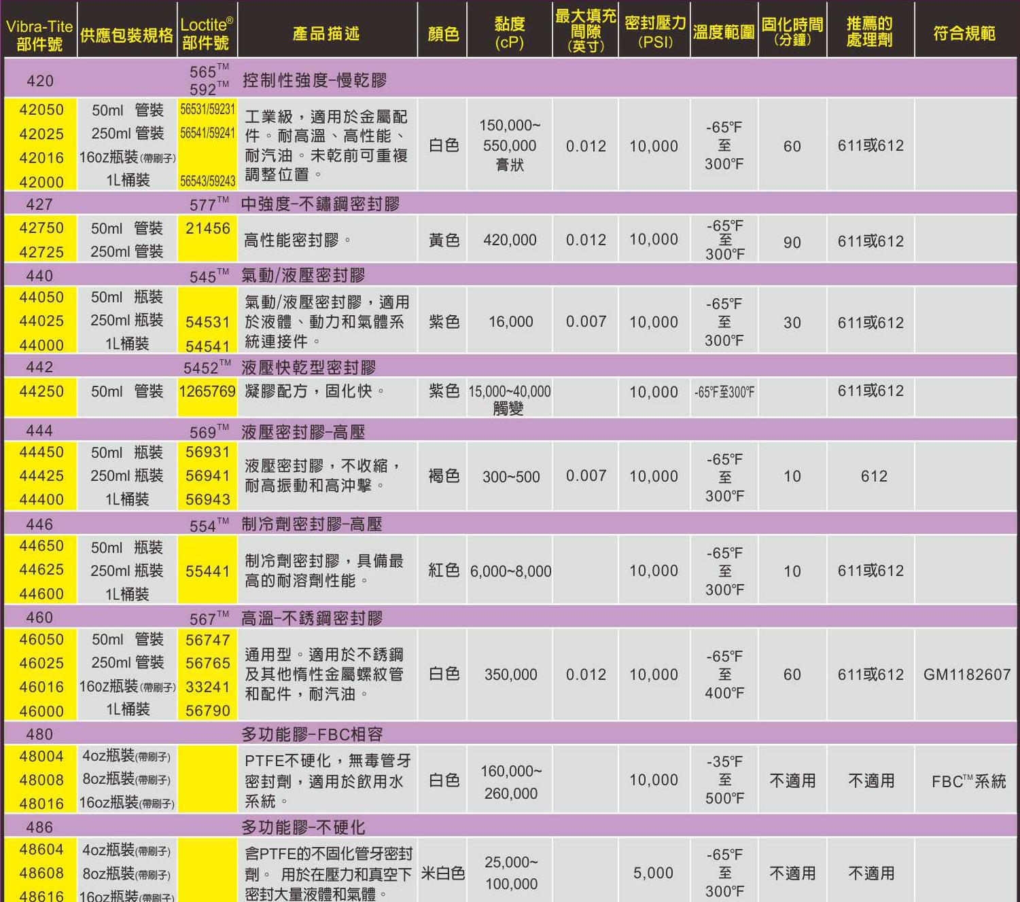1020x902 pixels.
Task: Select Loctite number 54531
Action: [208, 322]
